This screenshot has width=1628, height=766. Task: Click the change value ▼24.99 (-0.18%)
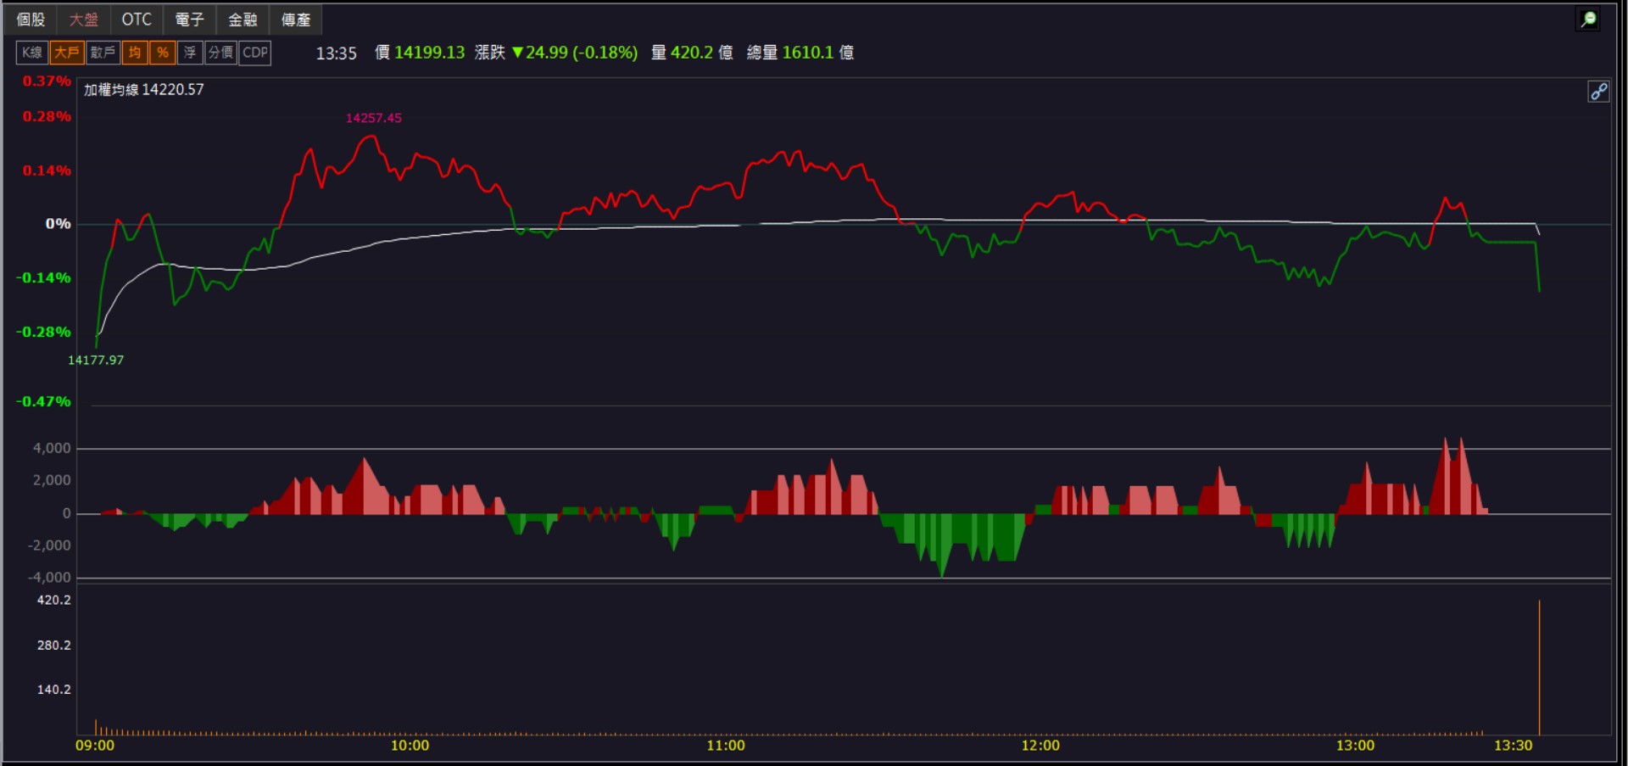click(x=575, y=53)
